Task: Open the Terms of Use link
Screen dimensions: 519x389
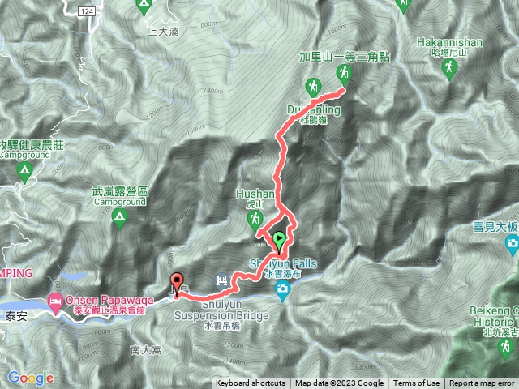Action: point(416,383)
